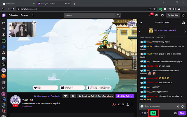Open the camera channel icon in left sidebar
Screen dimensions: 187x117
point(4,88)
